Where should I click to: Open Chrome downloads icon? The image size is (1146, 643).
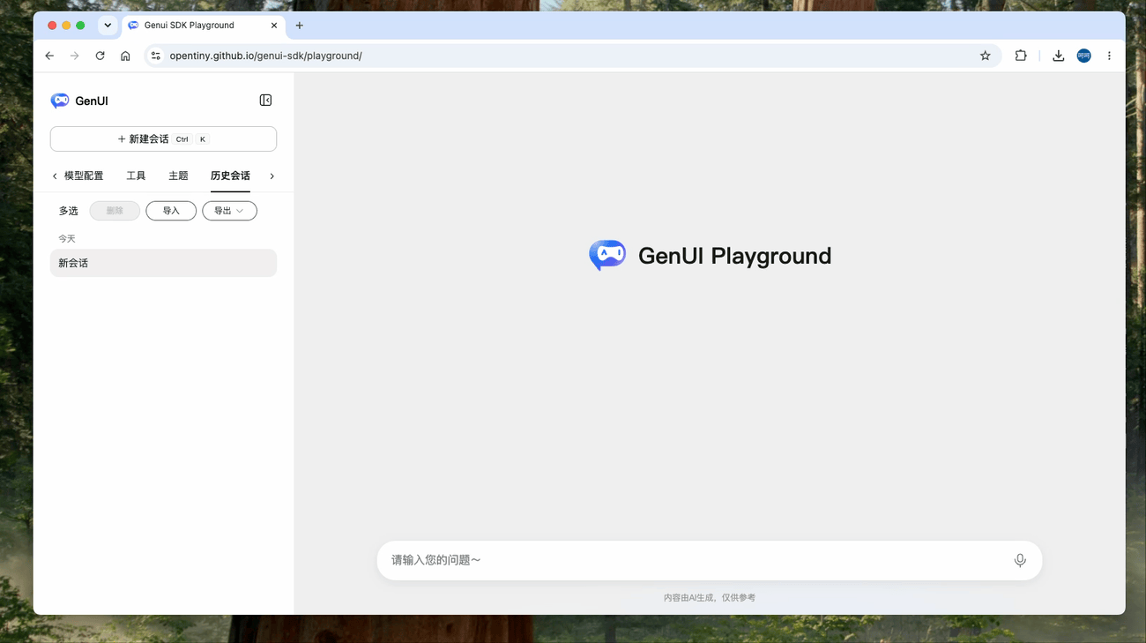click(1059, 56)
